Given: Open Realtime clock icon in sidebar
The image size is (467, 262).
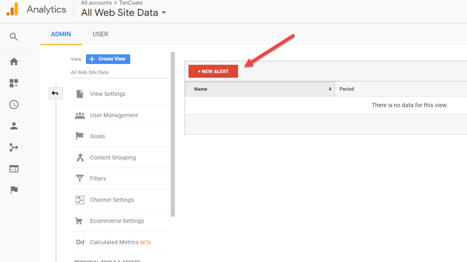Looking at the screenshot, I should [x=14, y=105].
